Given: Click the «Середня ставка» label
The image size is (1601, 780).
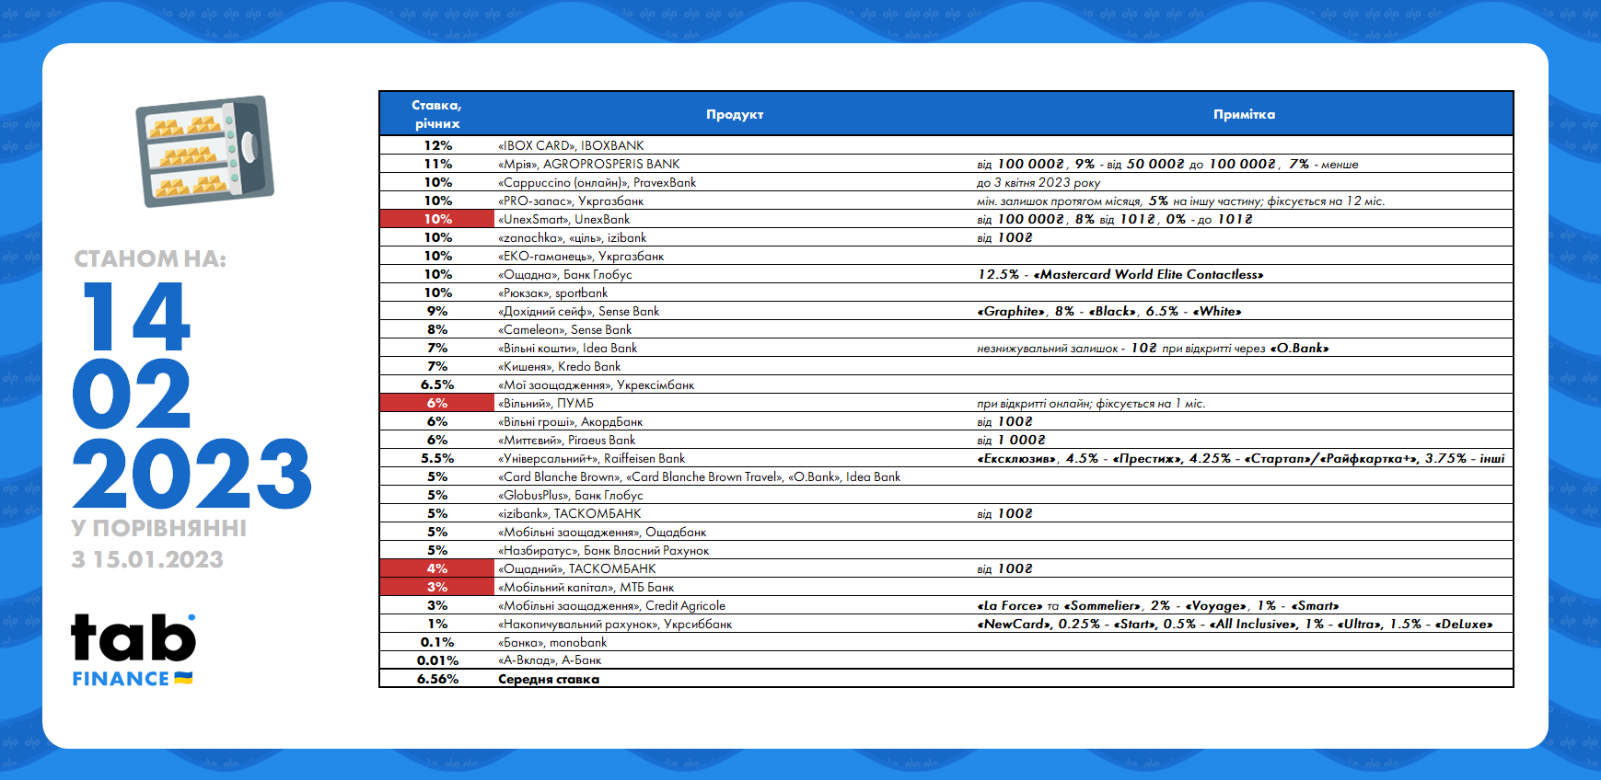Looking at the screenshot, I should tap(549, 679).
